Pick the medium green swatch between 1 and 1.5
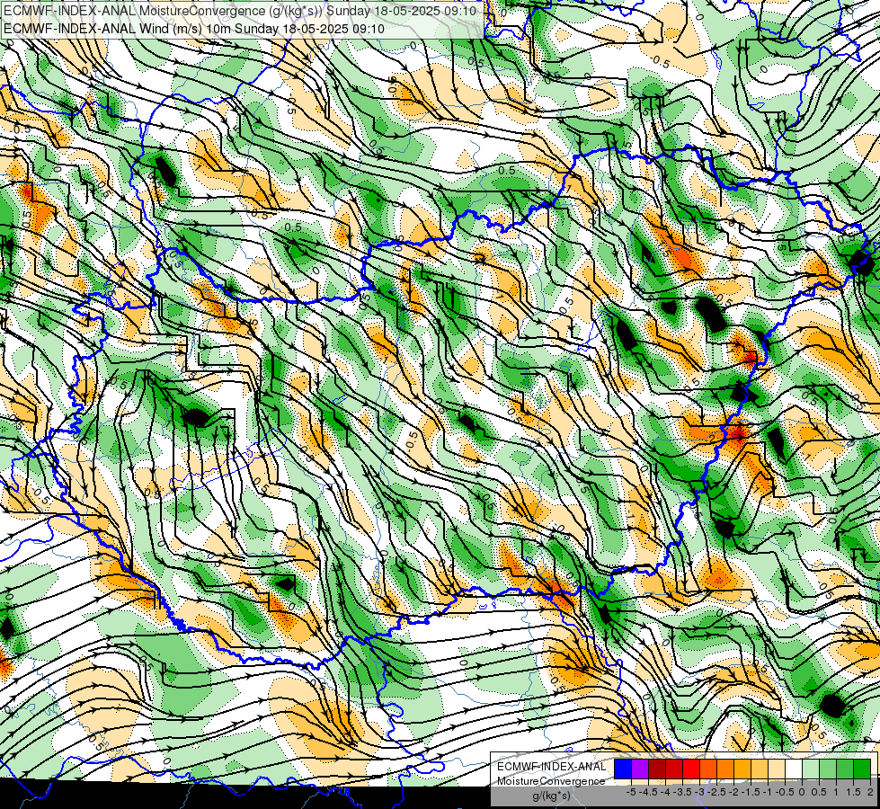Viewport: 880px width, 809px height. pos(845,769)
